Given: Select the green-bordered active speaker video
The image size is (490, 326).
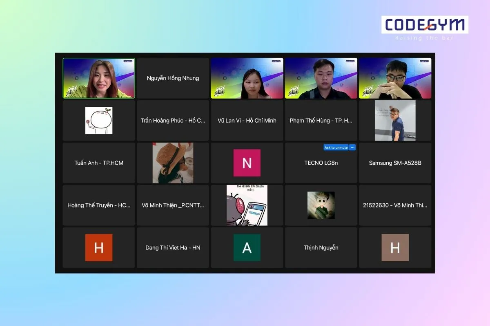Looking at the screenshot, I should pyautogui.click(x=99, y=78).
